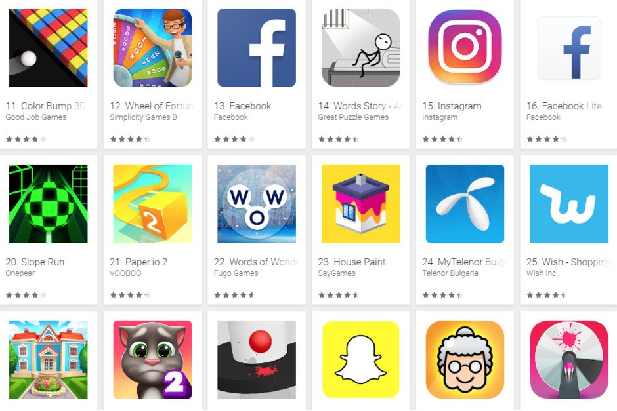617x411 pixels.
Task: Click the grandmother face app icon
Action: (x=465, y=359)
